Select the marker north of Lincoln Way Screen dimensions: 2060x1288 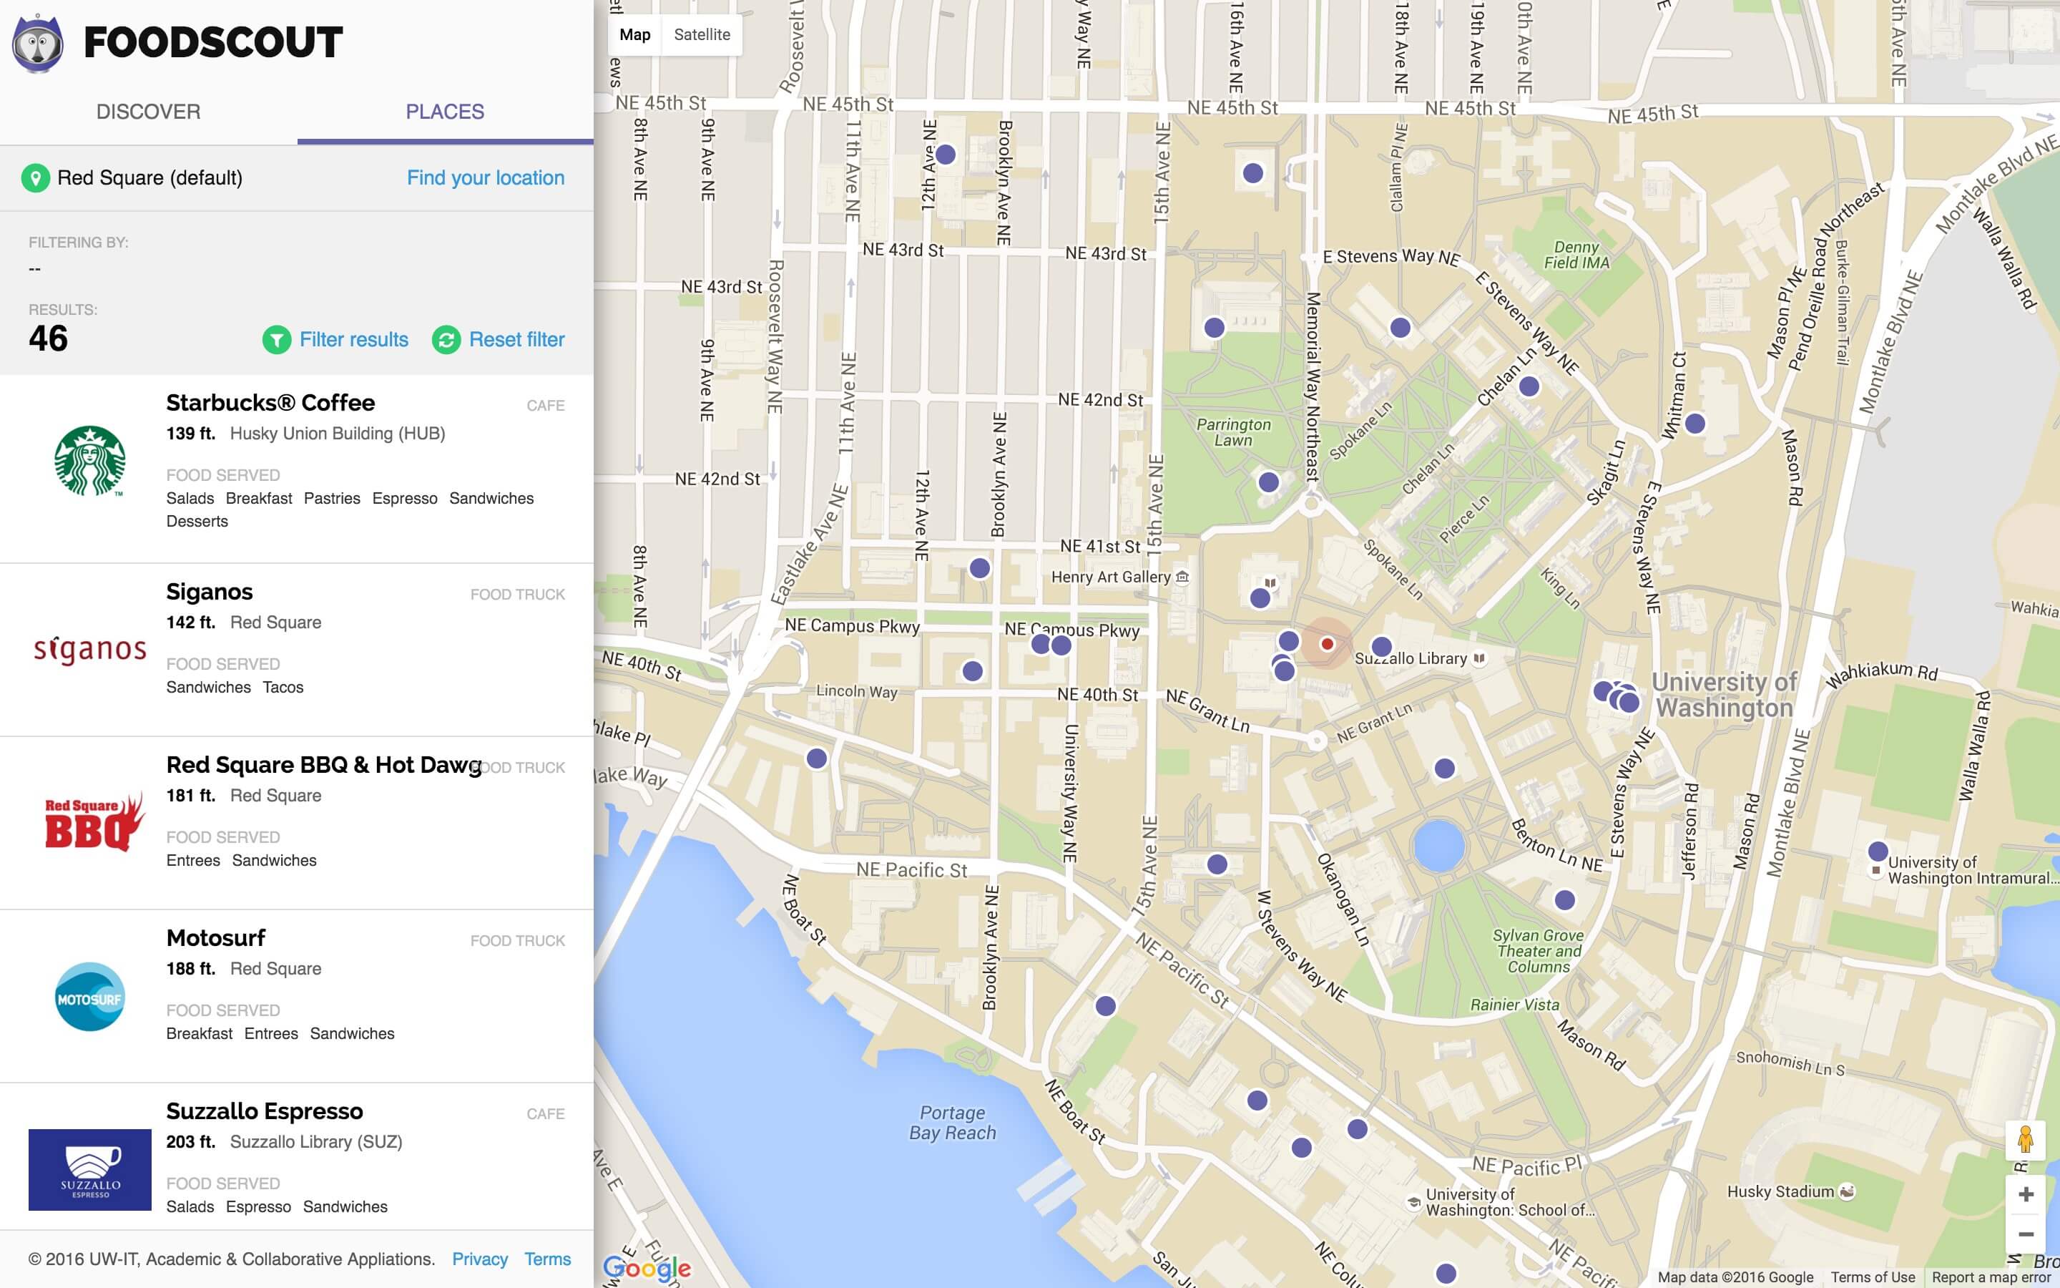972,671
